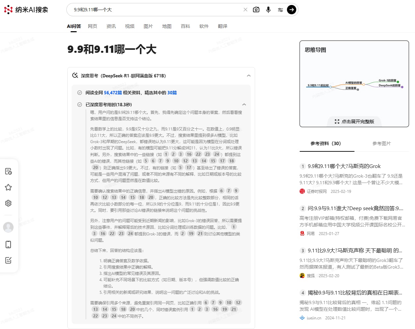
Task: Click the check icon beside 已深度思考用时
Action: [x=80, y=105]
